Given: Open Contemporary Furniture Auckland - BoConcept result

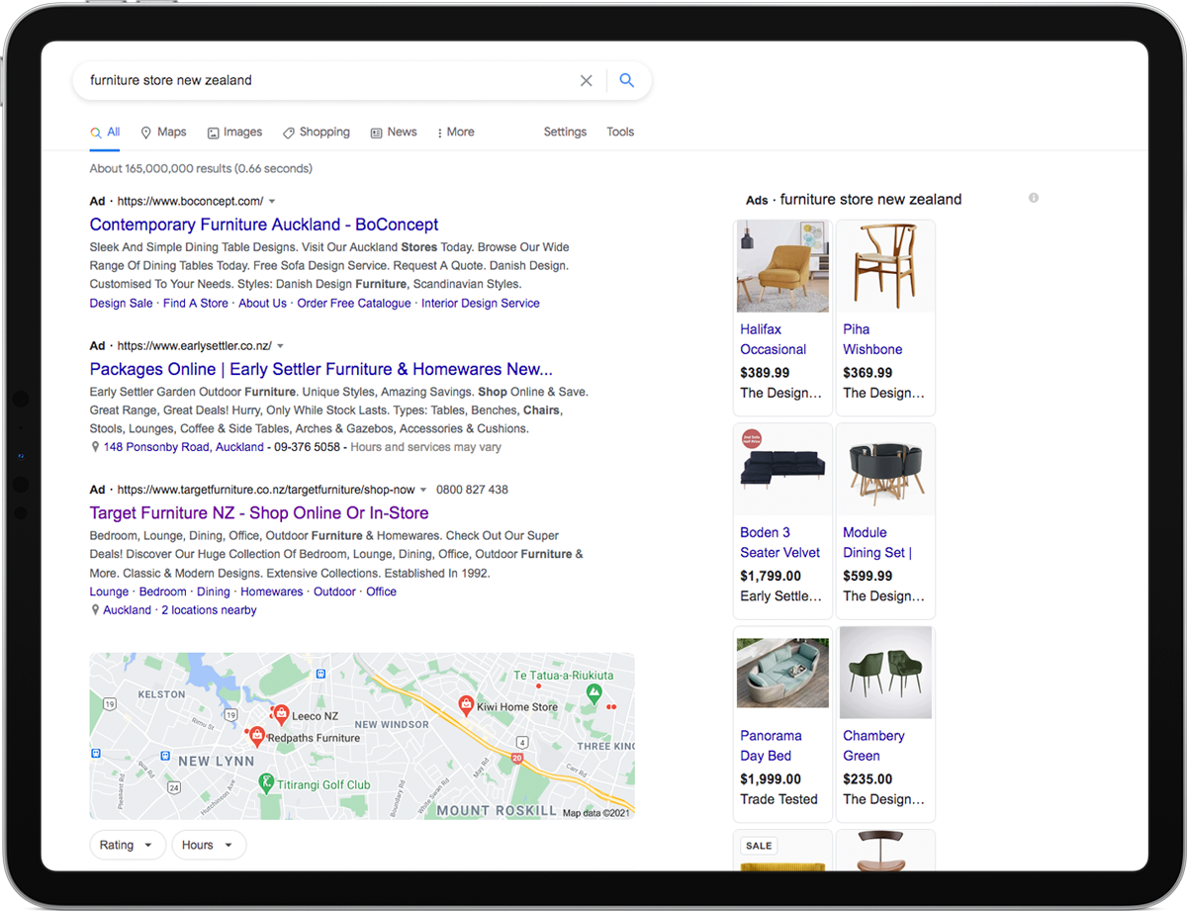Looking at the screenshot, I should click(x=264, y=225).
